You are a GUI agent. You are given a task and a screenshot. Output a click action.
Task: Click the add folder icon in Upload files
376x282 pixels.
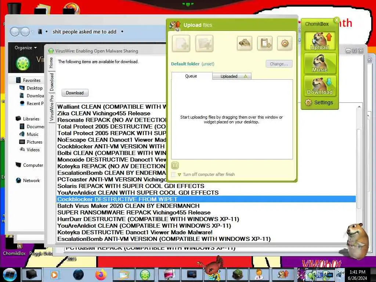pos(204,43)
